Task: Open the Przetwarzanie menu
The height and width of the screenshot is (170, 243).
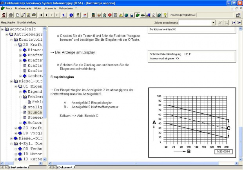Action: [x=23, y=8]
